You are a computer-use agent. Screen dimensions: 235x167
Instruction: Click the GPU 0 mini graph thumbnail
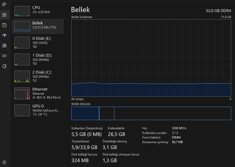[22, 110]
